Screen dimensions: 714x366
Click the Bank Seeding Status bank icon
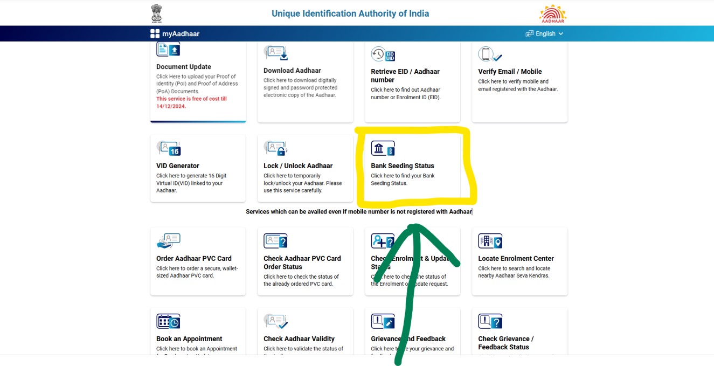383,148
